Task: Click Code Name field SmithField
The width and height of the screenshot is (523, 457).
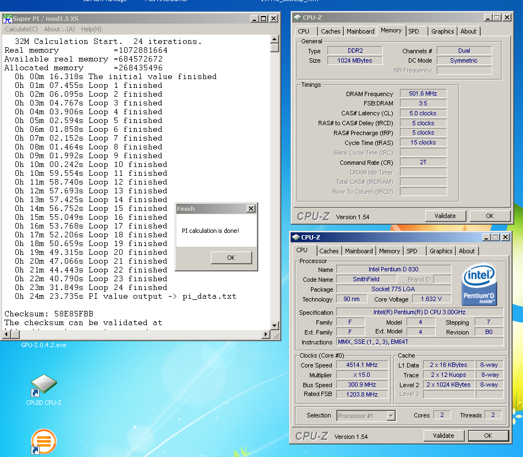Action: (366, 279)
